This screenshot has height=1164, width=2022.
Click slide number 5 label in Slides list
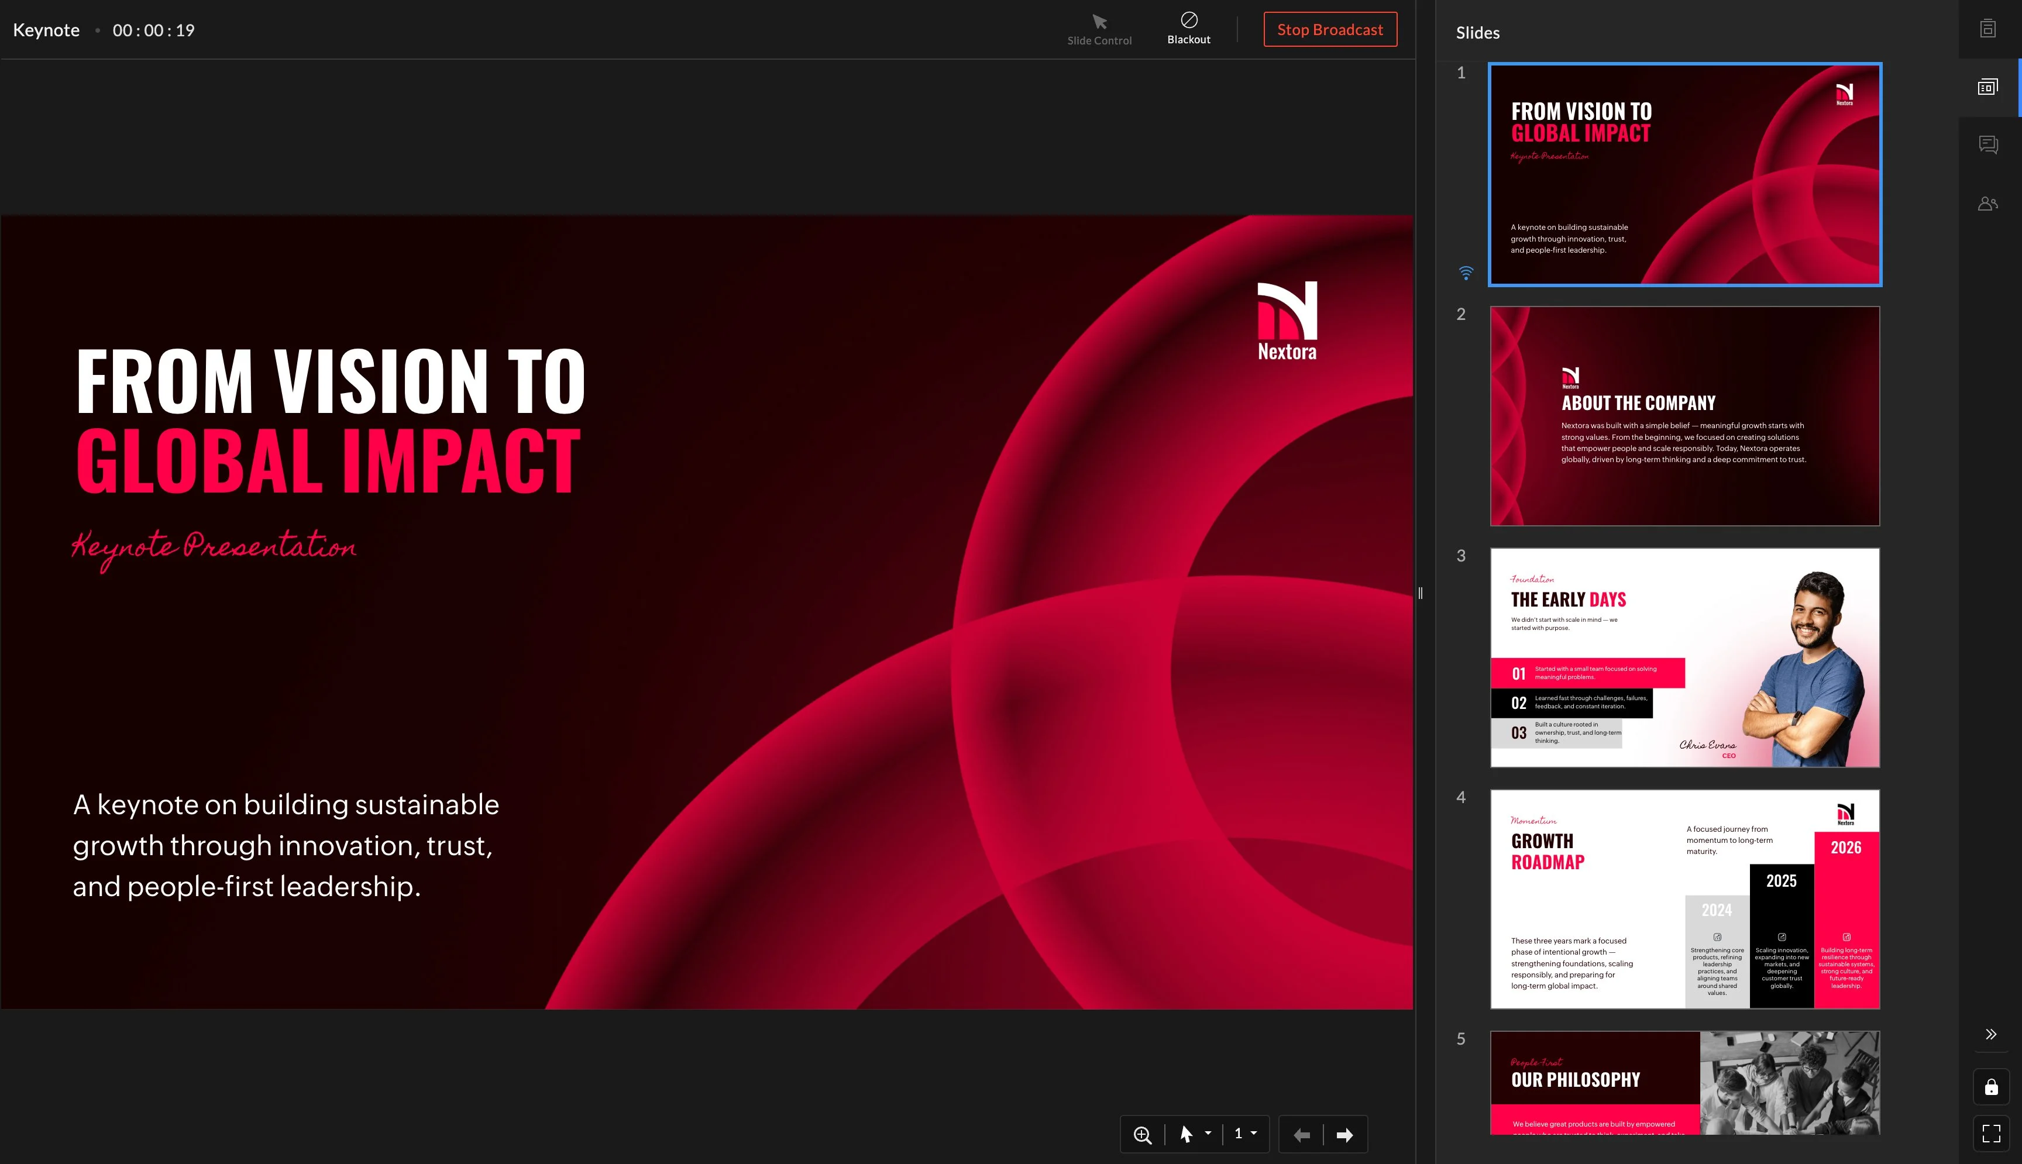(1461, 1038)
